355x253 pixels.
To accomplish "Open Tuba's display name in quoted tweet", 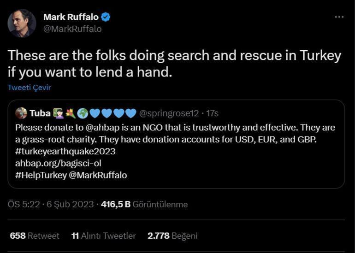I will (x=40, y=113).
